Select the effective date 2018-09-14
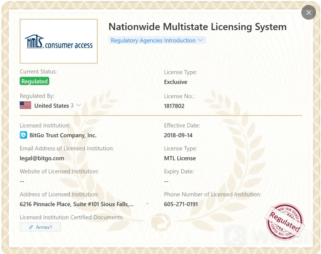Screen dimensions: 321x254 click(x=178, y=135)
